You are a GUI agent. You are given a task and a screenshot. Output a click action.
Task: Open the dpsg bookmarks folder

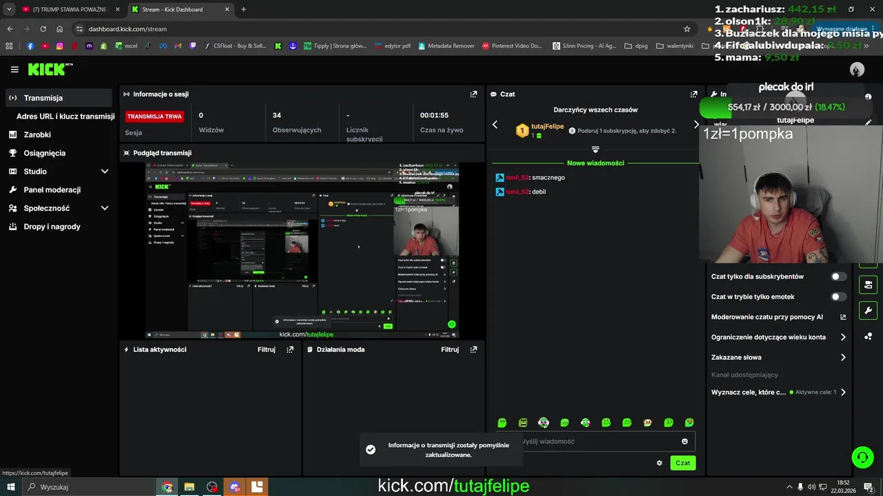[636, 46]
